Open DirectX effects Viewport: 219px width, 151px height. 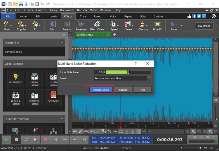(157, 26)
